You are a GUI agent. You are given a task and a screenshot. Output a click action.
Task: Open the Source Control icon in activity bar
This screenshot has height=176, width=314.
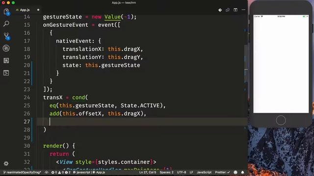click(6, 36)
